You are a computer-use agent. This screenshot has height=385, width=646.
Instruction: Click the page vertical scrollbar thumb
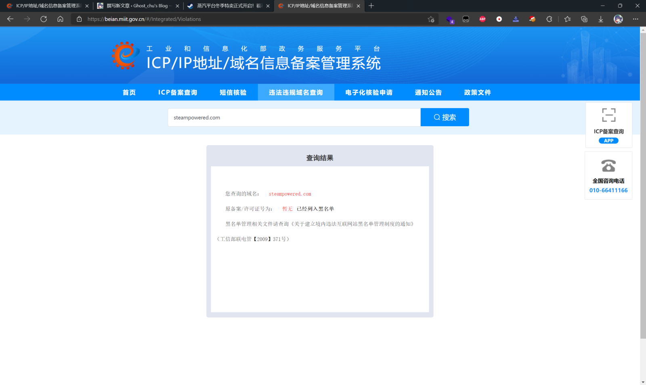pos(643,185)
